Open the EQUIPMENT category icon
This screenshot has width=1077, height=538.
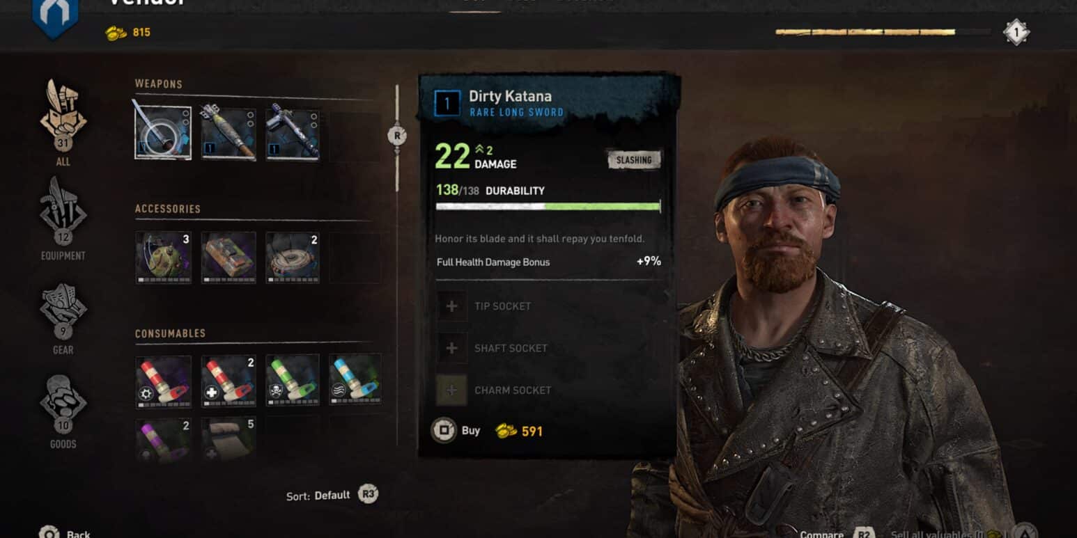[x=63, y=218]
